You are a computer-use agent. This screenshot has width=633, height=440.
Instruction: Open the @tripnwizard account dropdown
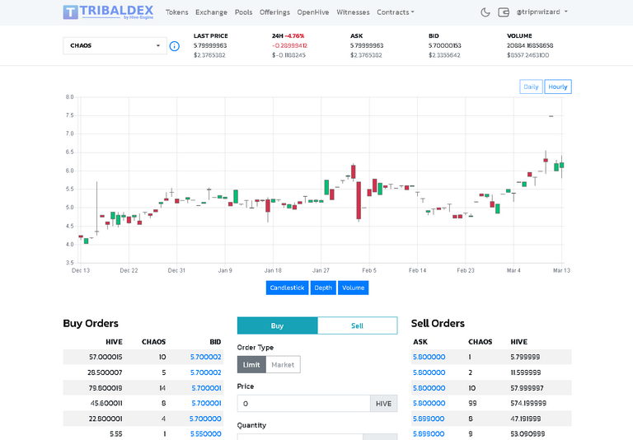(542, 12)
